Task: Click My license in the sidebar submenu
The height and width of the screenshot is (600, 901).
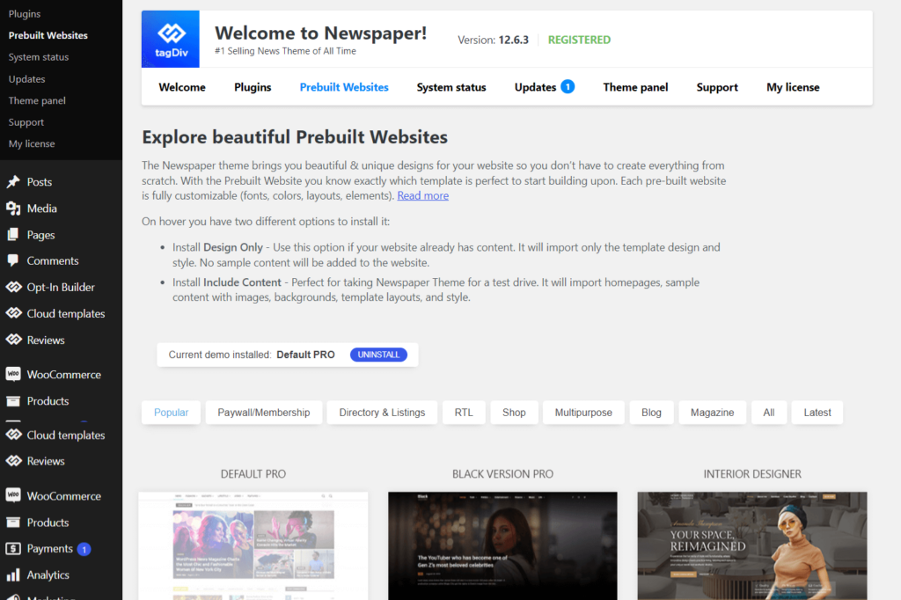Action: point(32,143)
